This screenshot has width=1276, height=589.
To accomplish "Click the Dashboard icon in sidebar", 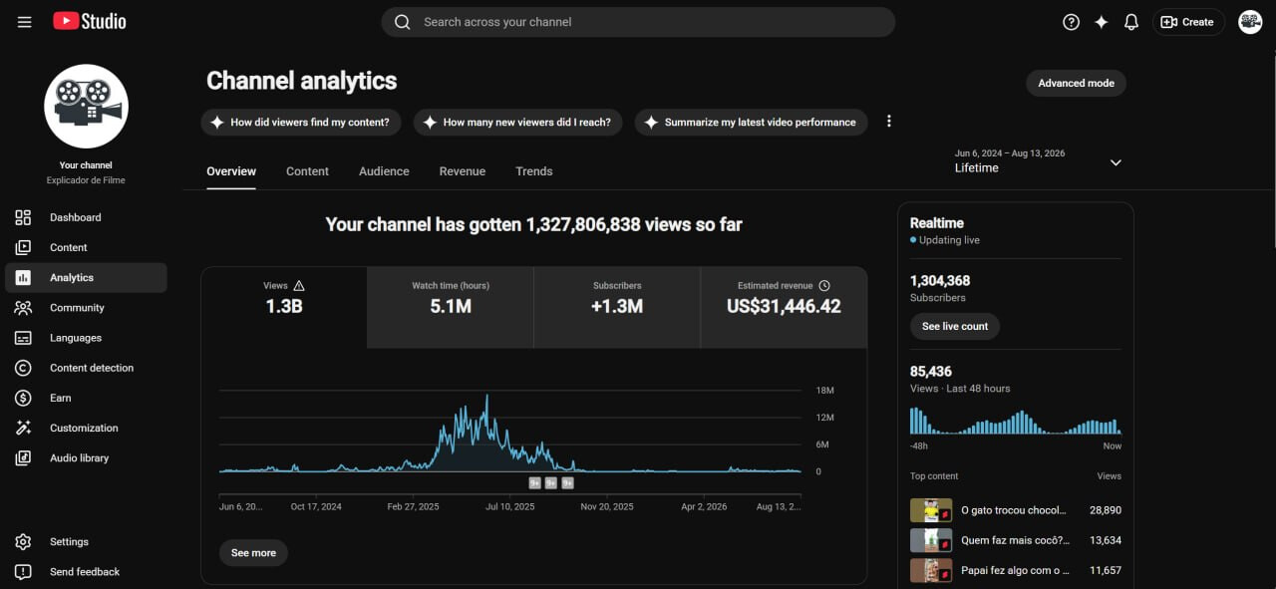I will (x=23, y=217).
